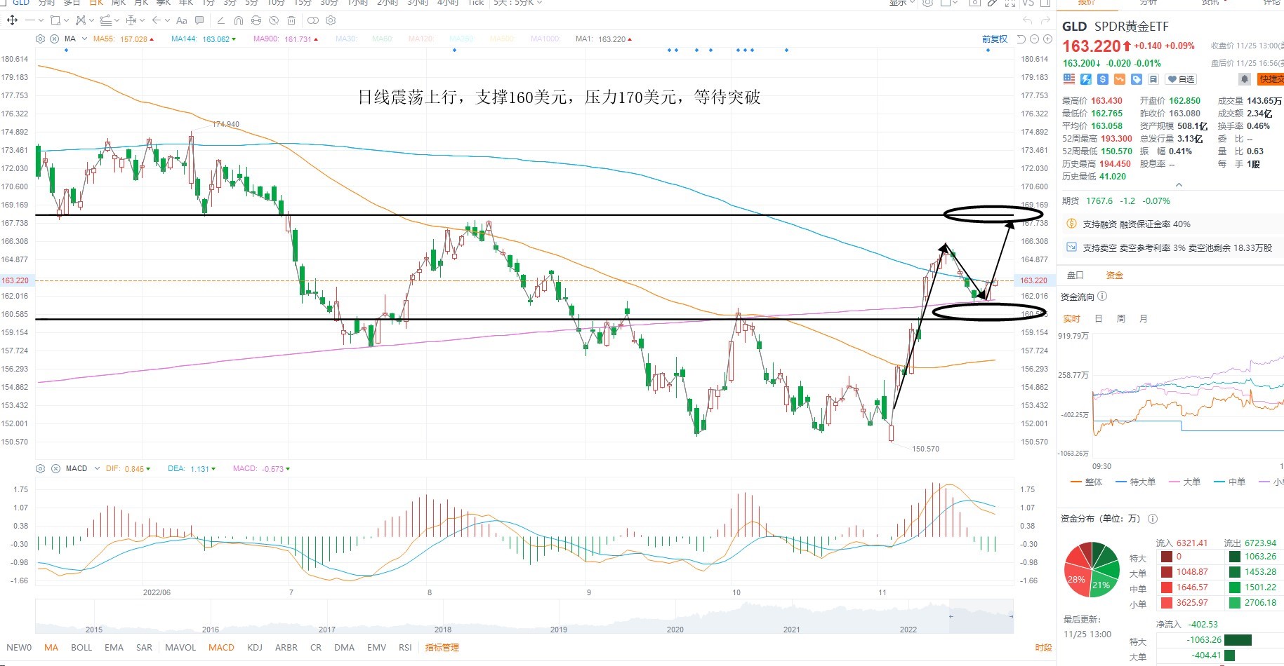Switch to the 30分 timeframe

329,3
